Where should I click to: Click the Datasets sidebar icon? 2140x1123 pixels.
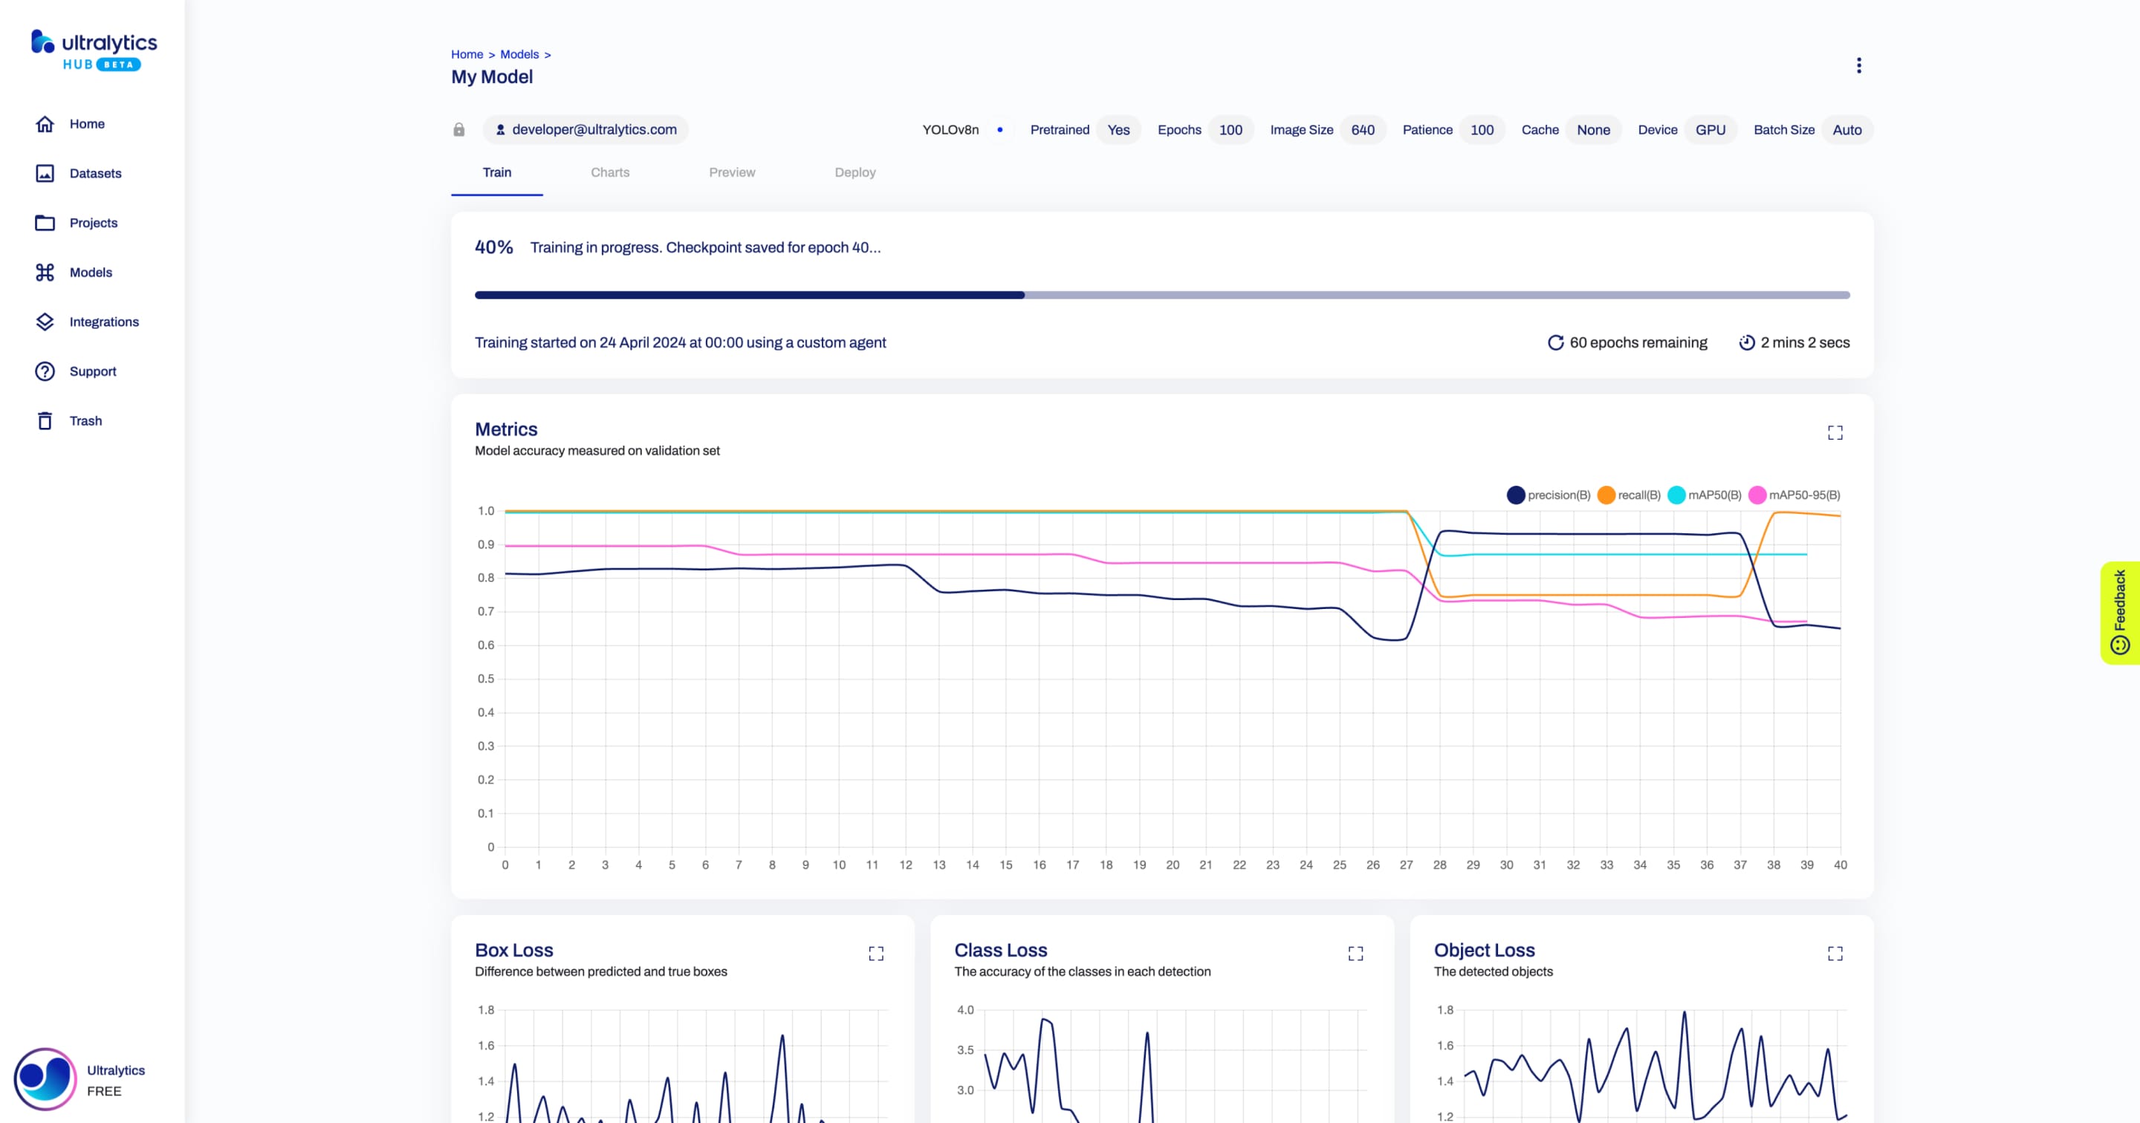pyautogui.click(x=45, y=172)
